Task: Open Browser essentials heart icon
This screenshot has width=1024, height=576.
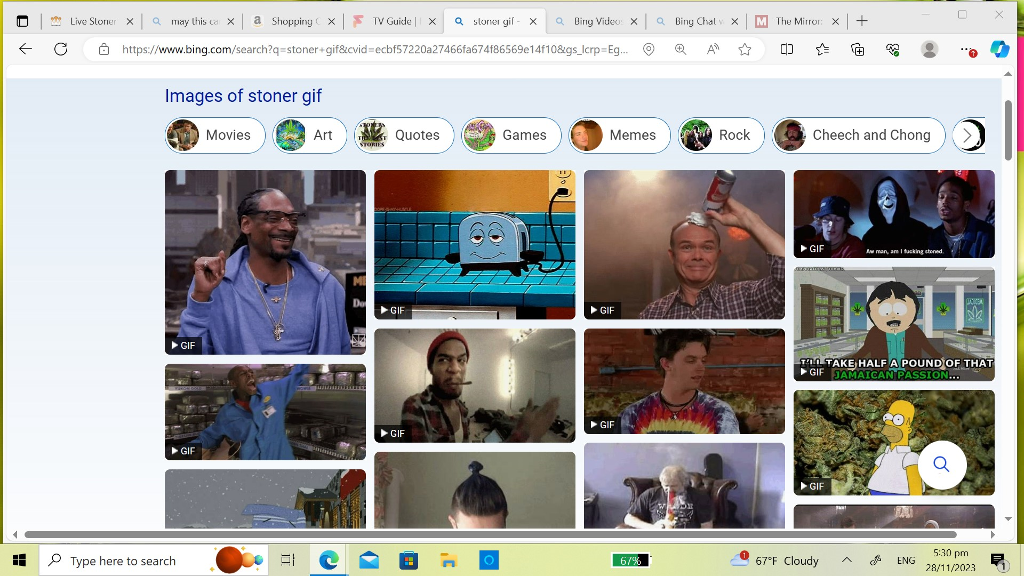Action: click(x=893, y=50)
